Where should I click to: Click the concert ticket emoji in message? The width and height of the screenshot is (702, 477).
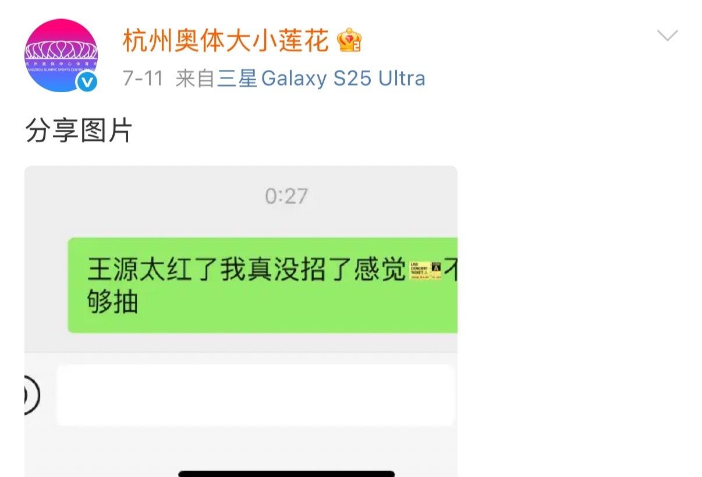(425, 271)
